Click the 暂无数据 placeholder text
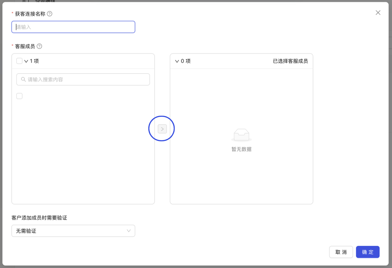 point(241,149)
